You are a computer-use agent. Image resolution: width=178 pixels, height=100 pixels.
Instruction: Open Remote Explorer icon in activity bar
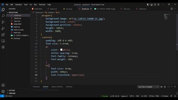coord(3,41)
